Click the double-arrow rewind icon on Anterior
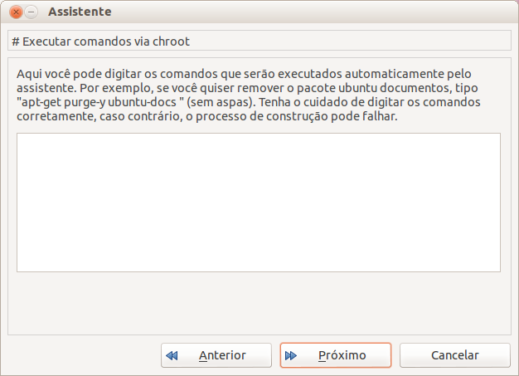The width and height of the screenshot is (519, 376). click(x=172, y=355)
